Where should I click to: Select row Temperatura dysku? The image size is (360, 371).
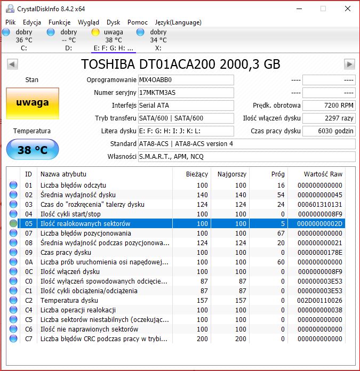[x=176, y=301]
